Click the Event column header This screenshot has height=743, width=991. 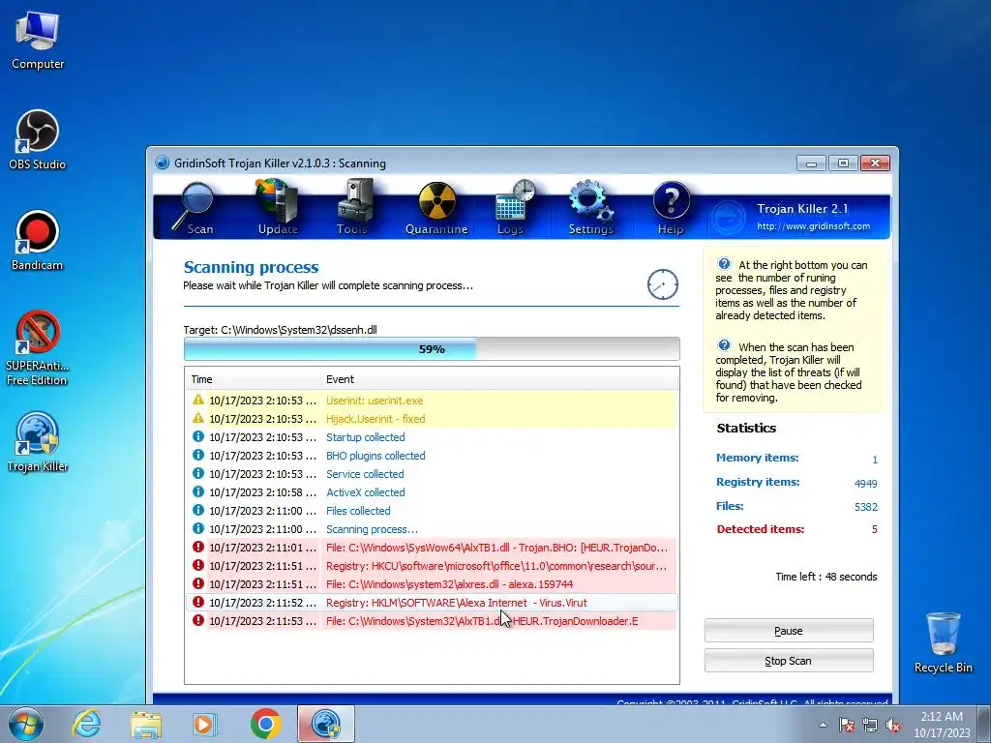[500, 379]
